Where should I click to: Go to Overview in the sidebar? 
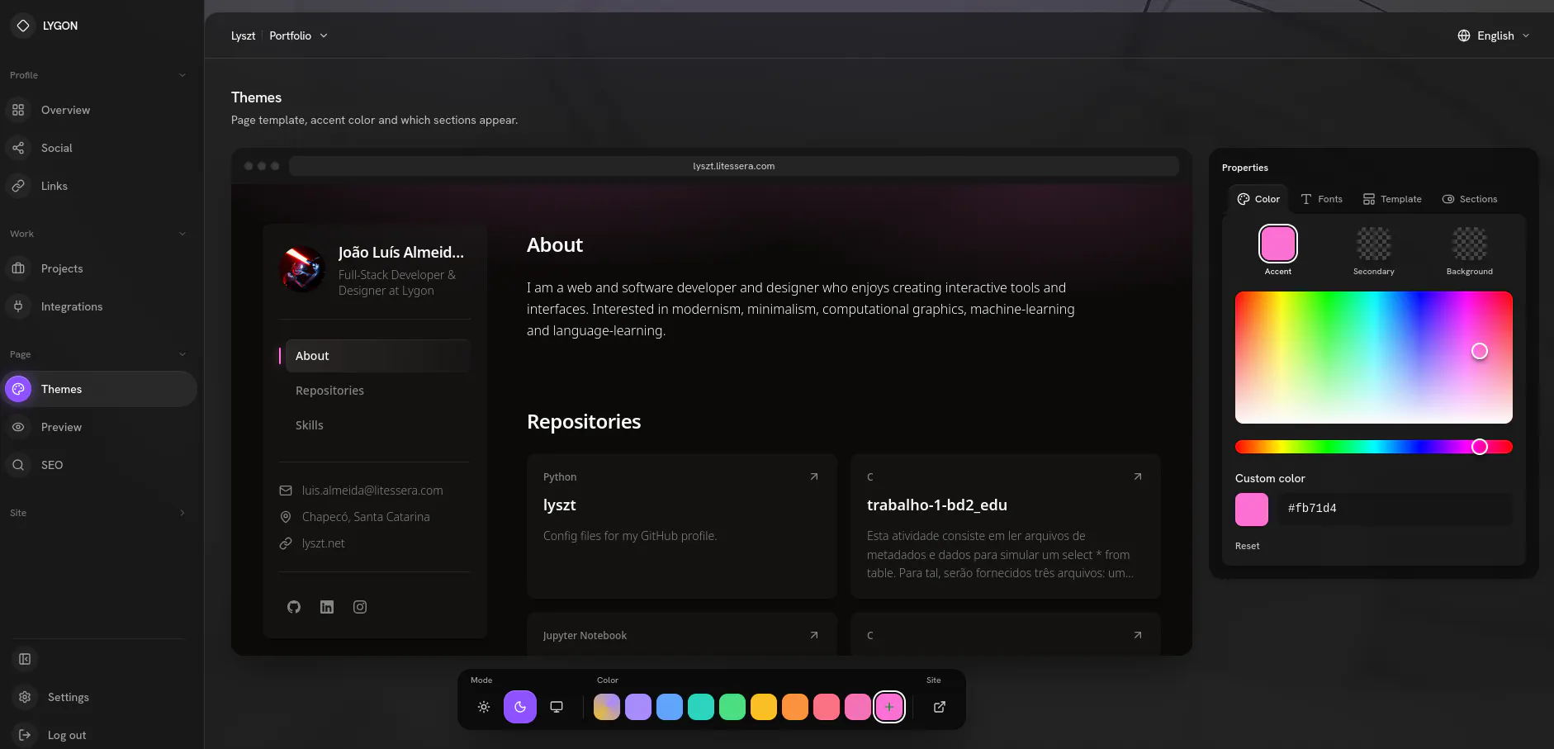click(99, 110)
